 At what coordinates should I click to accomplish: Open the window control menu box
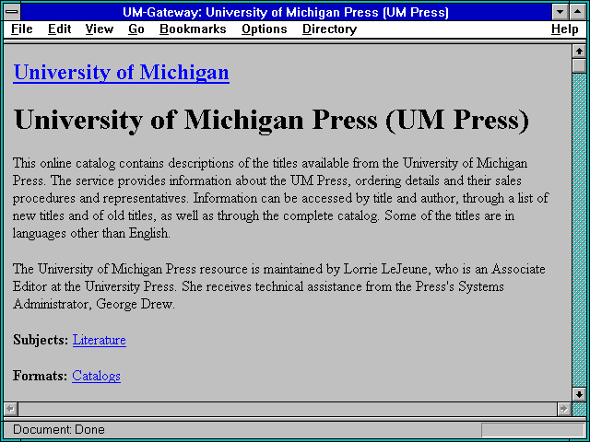pos(12,12)
